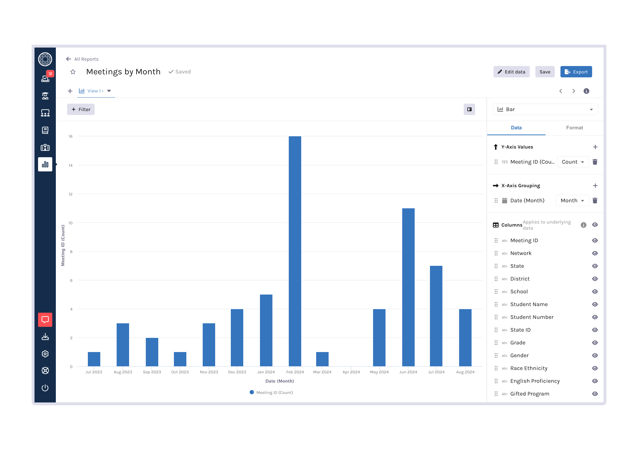
Task: Click the Jan 2024 bar
Action: coord(266,330)
